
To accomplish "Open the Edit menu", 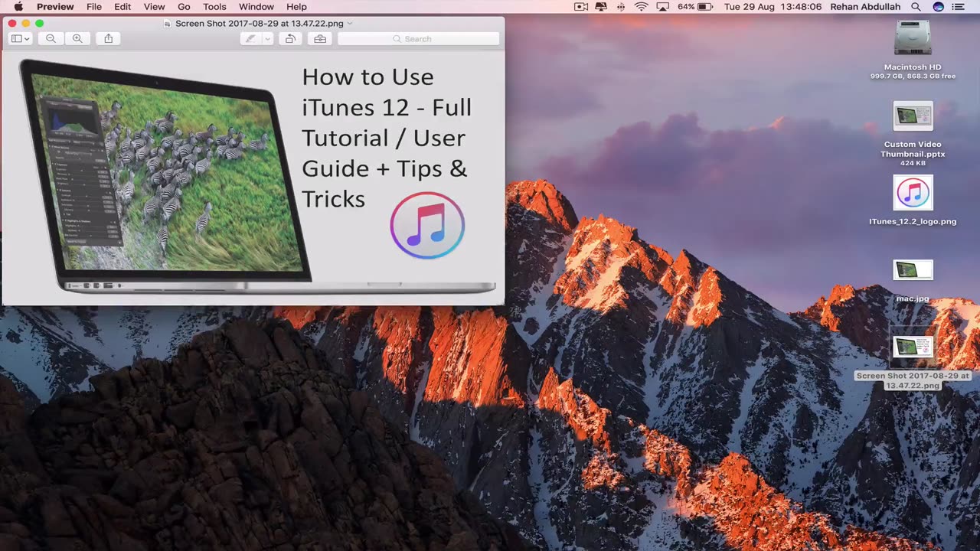I will point(122,7).
